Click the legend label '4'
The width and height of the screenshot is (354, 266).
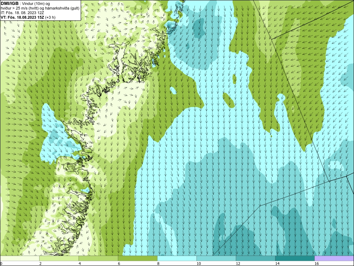(80, 264)
